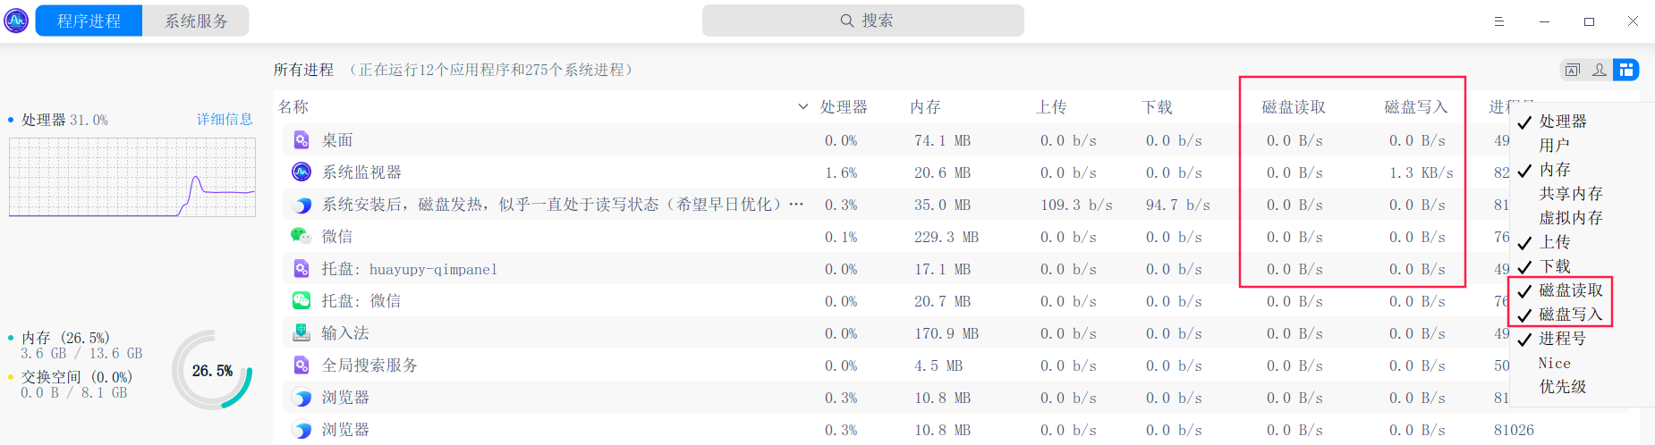Sort by 磁盘读取 column header
Viewport: 1655px width, 445px height.
pyautogui.click(x=1294, y=107)
